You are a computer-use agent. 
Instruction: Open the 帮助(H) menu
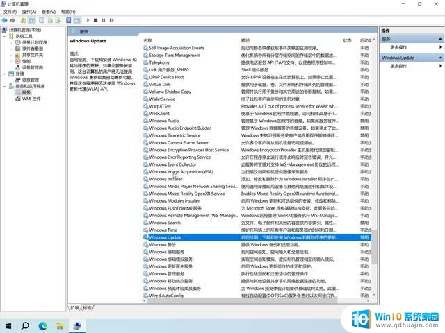[x=68, y=12]
